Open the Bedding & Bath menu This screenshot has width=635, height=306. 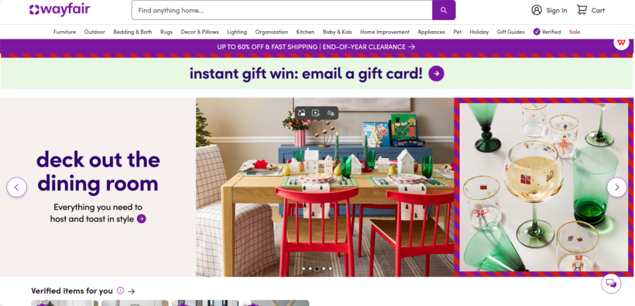tap(133, 32)
